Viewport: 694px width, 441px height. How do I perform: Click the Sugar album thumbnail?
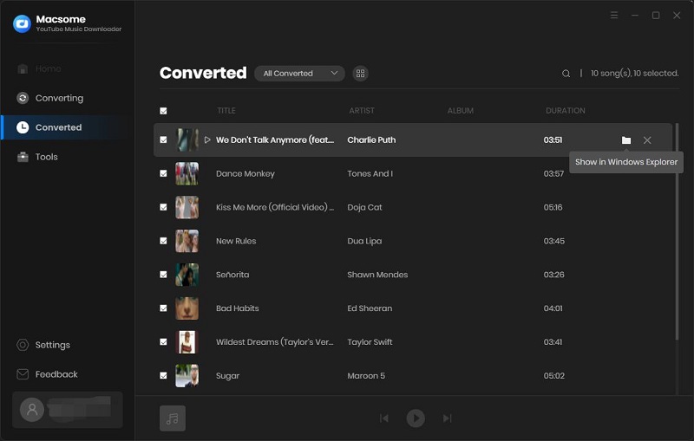pyautogui.click(x=187, y=375)
